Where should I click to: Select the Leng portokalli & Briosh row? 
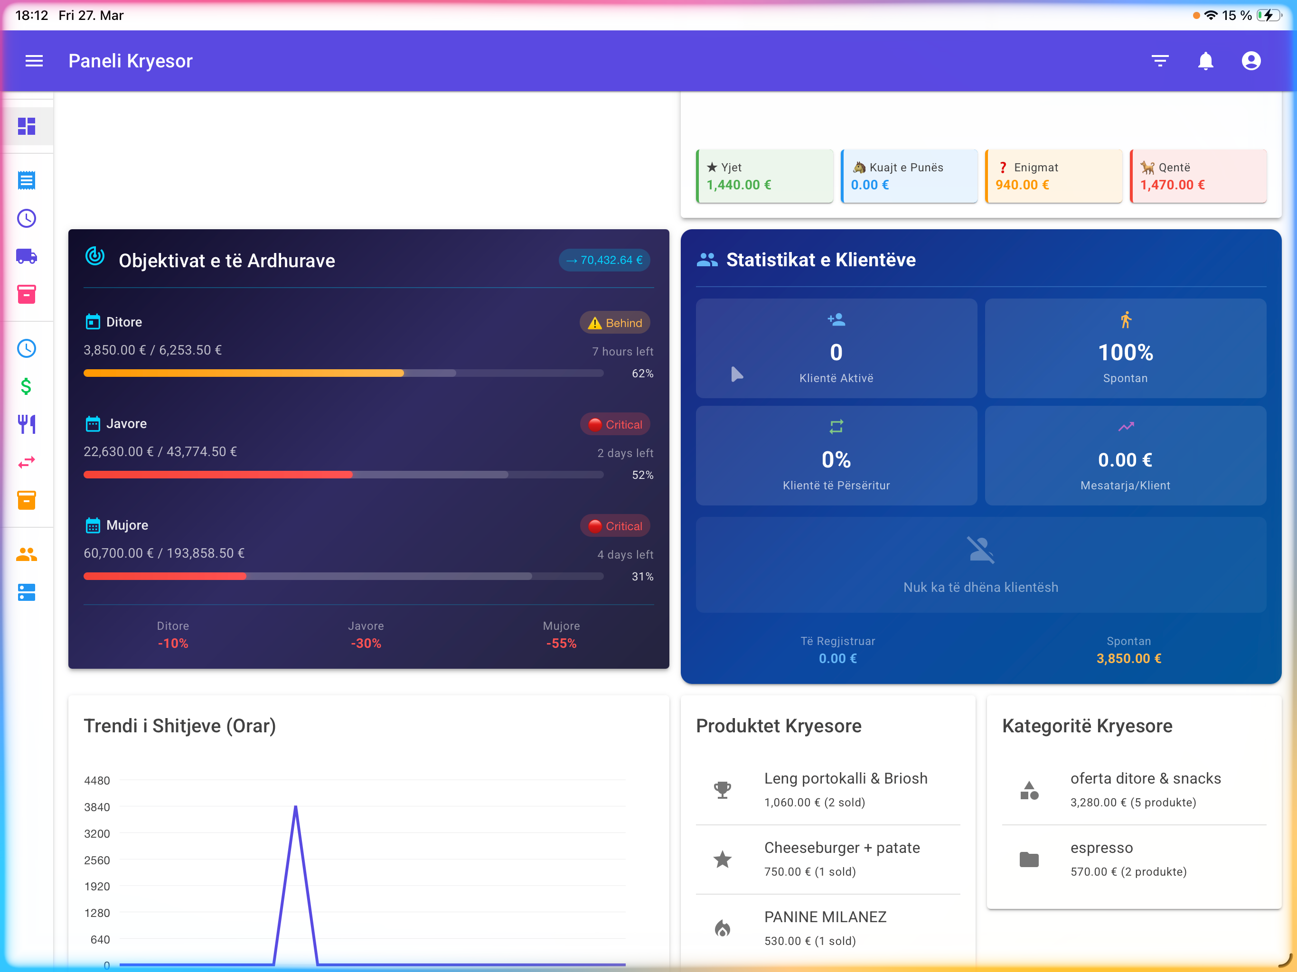[828, 790]
